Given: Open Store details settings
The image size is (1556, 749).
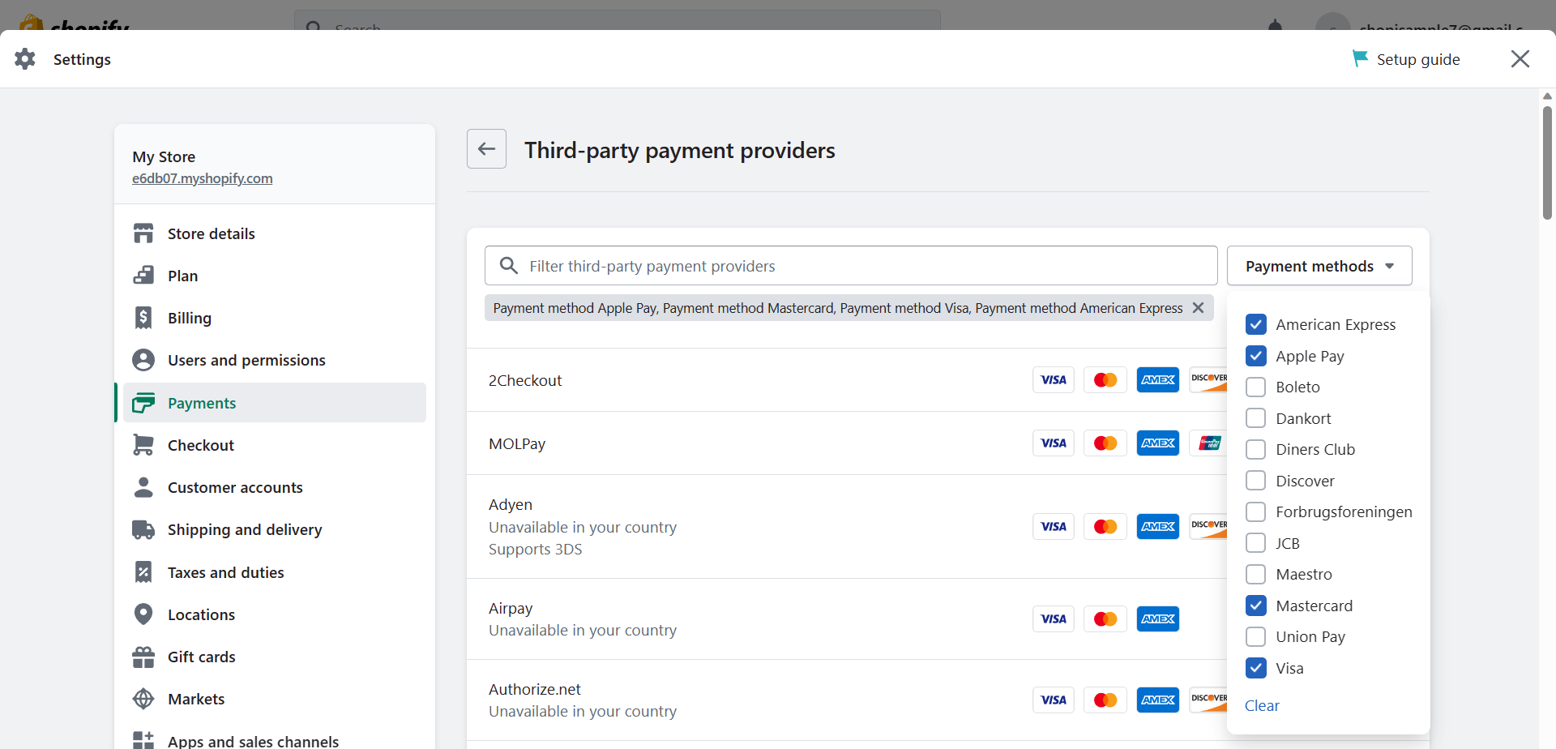Looking at the screenshot, I should pyautogui.click(x=274, y=233).
